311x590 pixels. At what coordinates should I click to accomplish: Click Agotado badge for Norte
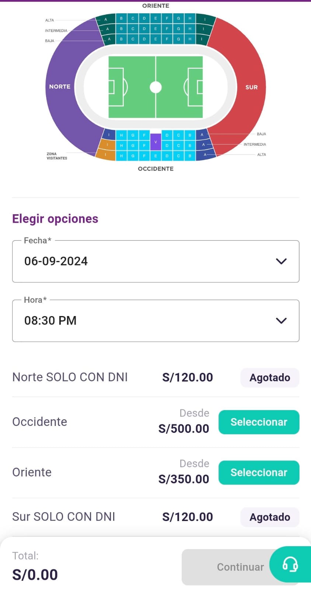[270, 378]
